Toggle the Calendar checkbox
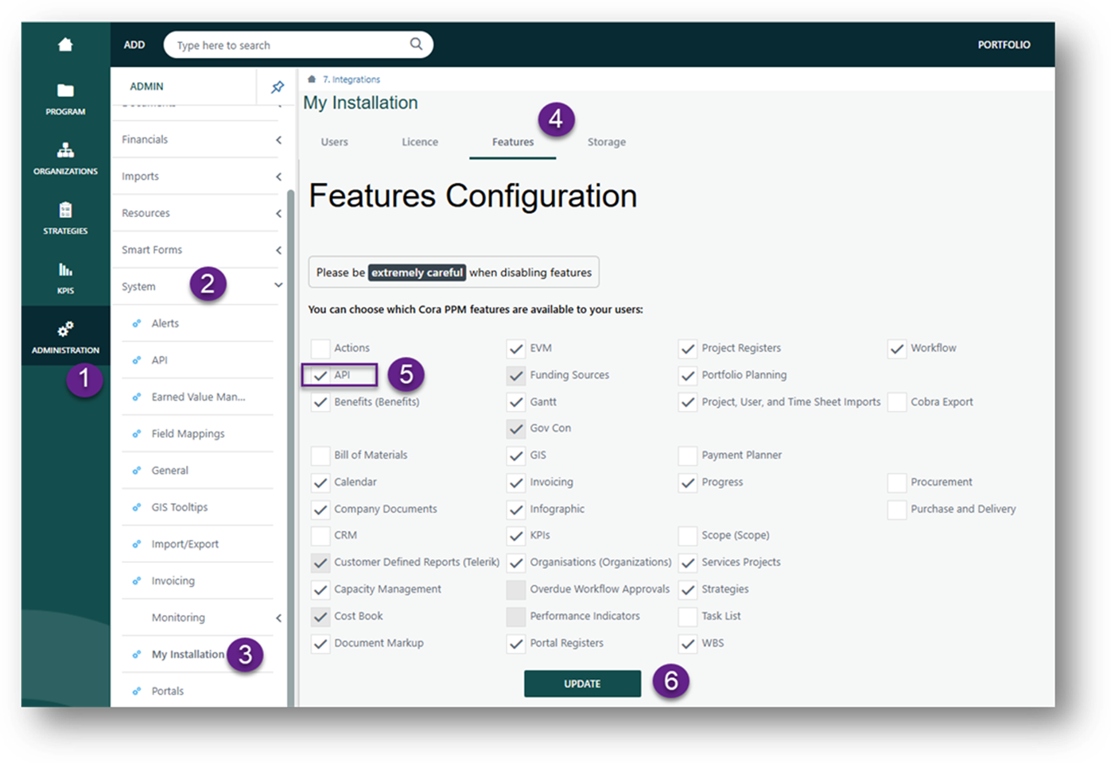Image resolution: width=1111 pixels, height=763 pixels. click(x=320, y=482)
